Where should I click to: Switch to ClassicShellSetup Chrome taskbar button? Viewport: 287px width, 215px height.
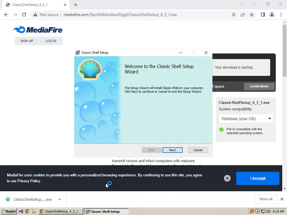point(61,211)
